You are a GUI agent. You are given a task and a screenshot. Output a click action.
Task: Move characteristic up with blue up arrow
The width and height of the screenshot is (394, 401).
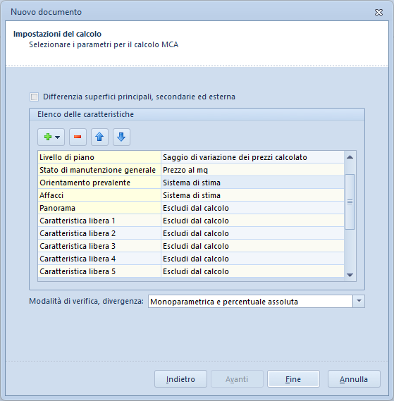99,137
